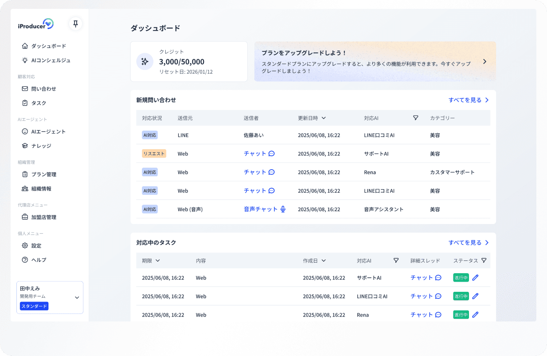
Task: Open ナレッジ via the graduation cap icon
Action: [25, 146]
